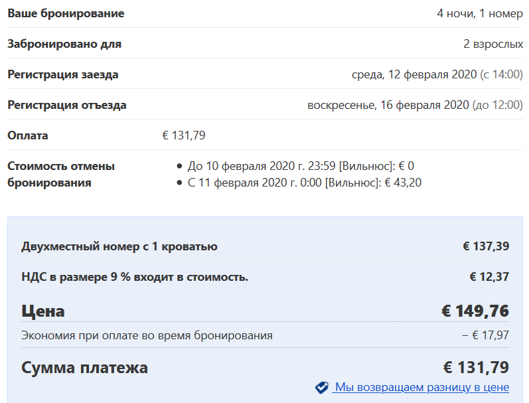
Task: Select the check-in date 'среда, 12 февраля 2020'
Action: tap(414, 74)
